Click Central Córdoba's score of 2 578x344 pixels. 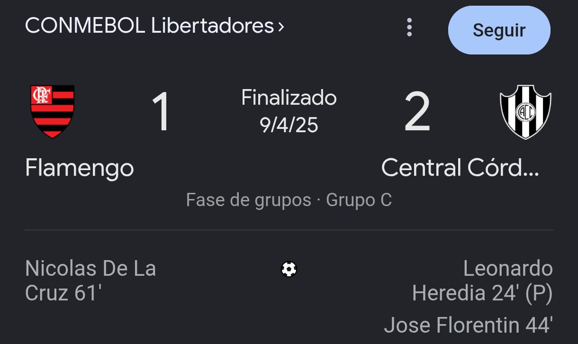417,112
